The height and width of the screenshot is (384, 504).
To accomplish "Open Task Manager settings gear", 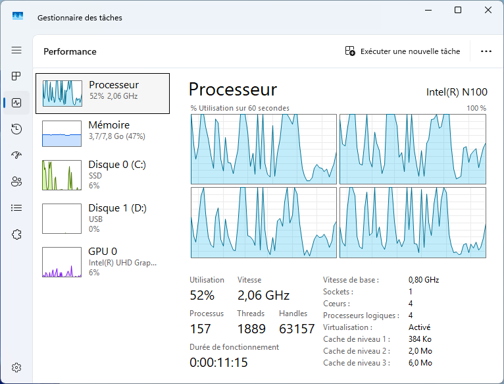I will pyautogui.click(x=16, y=368).
